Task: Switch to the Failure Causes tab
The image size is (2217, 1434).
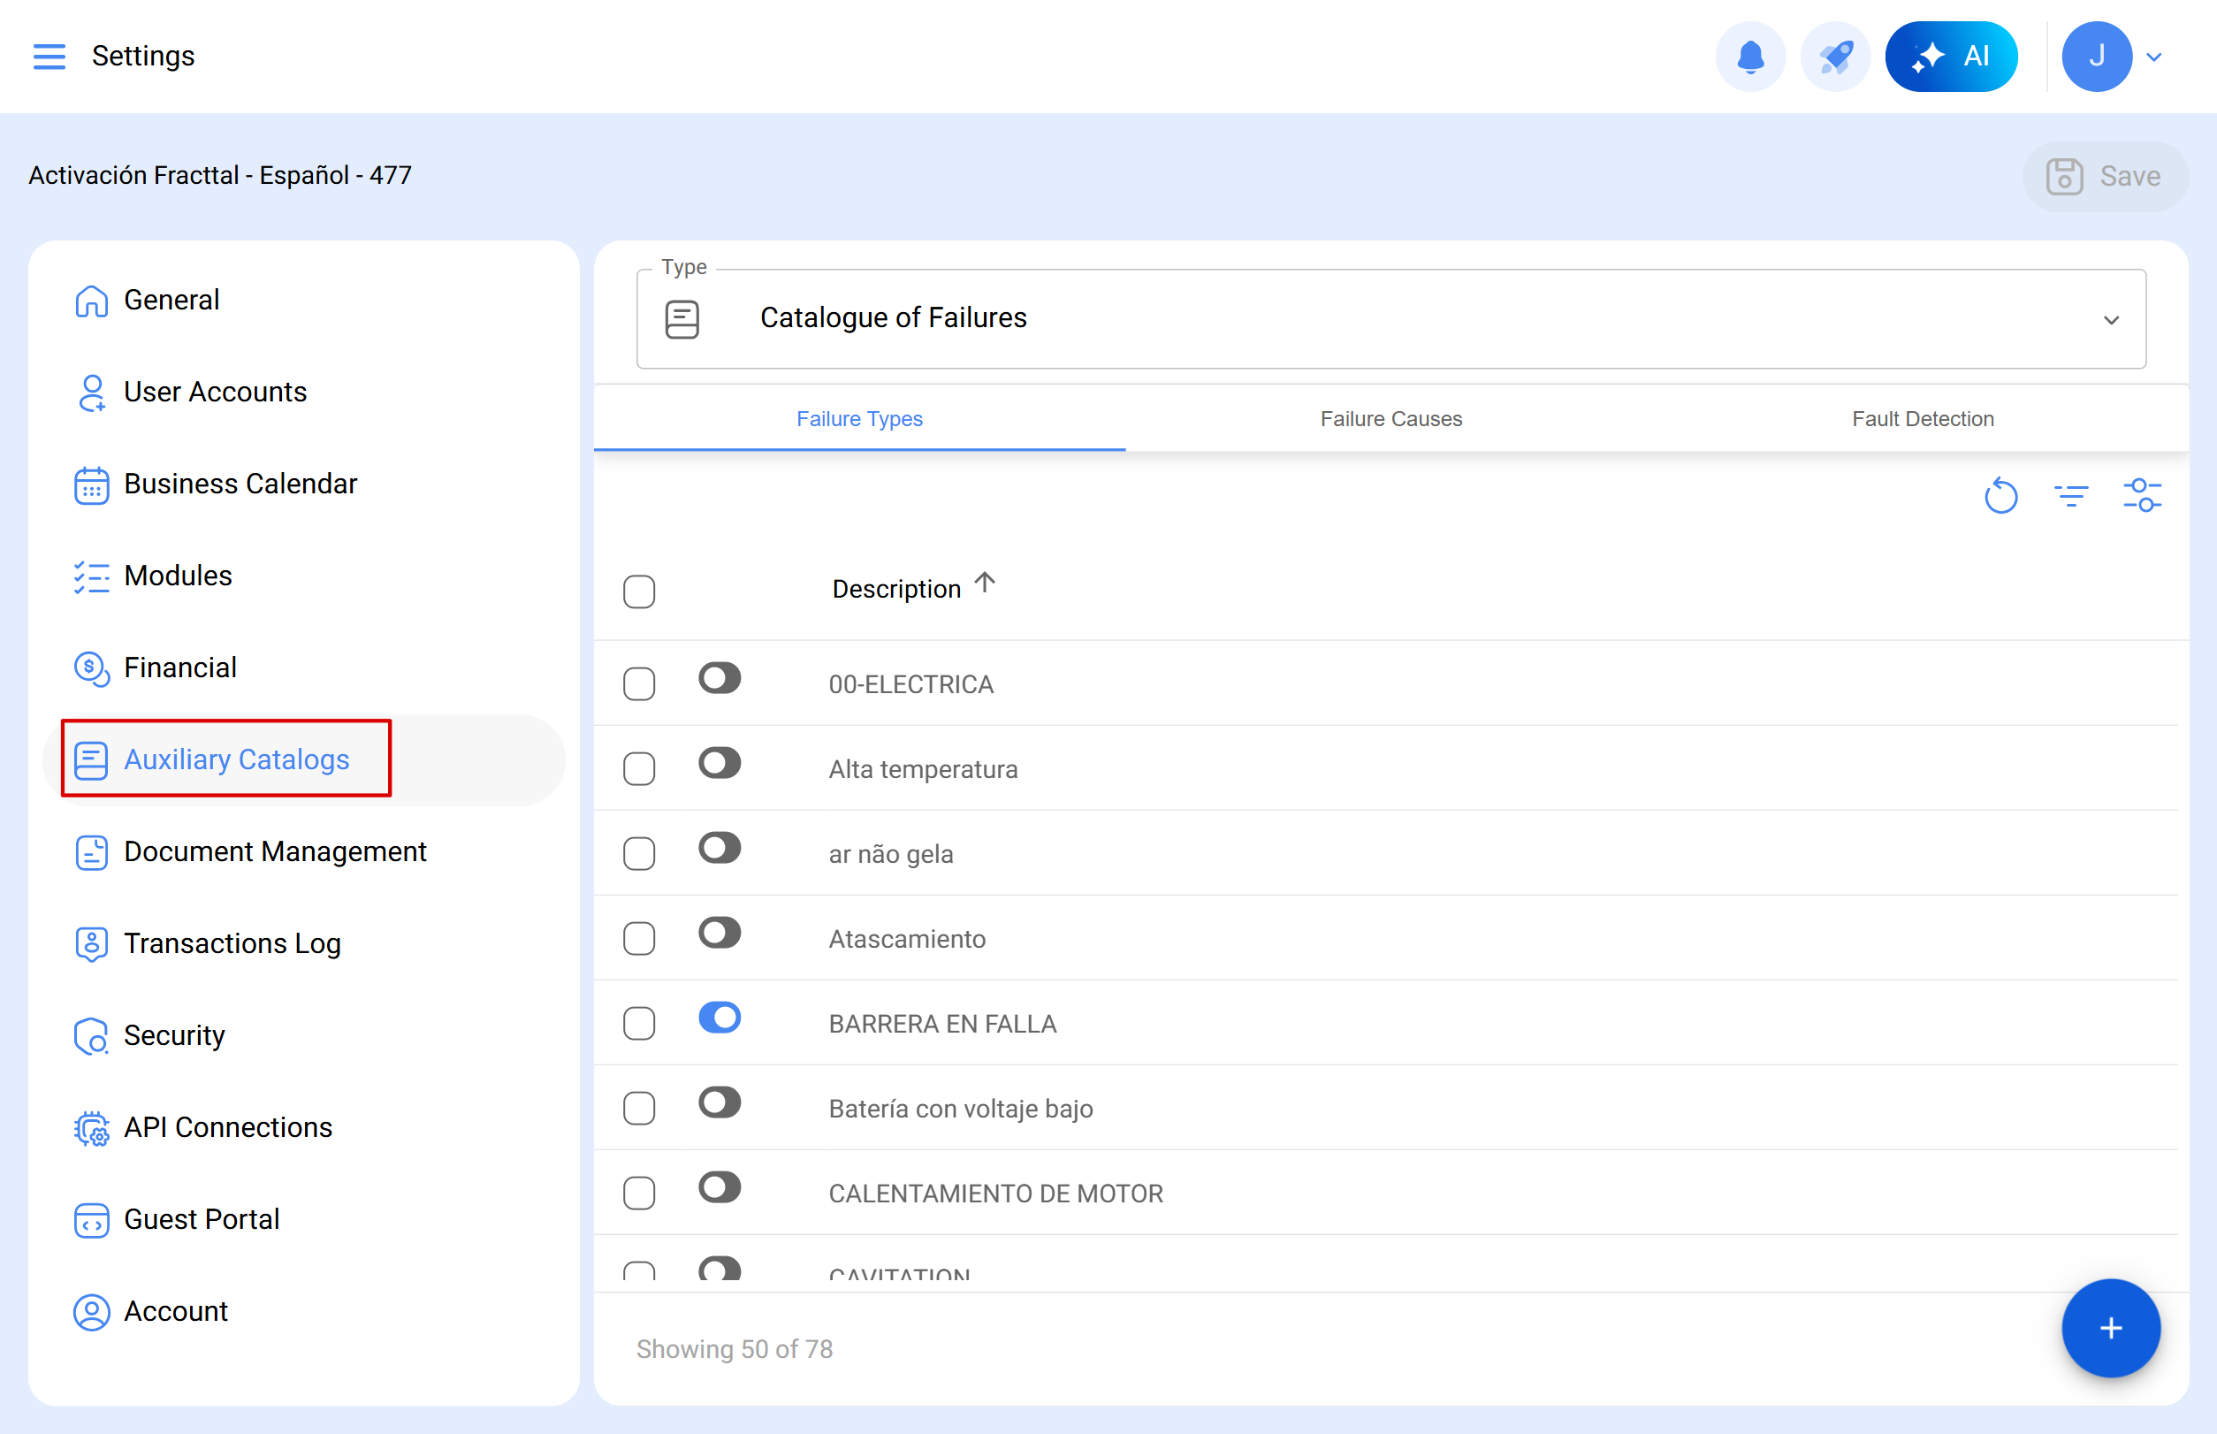Action: tap(1391, 419)
